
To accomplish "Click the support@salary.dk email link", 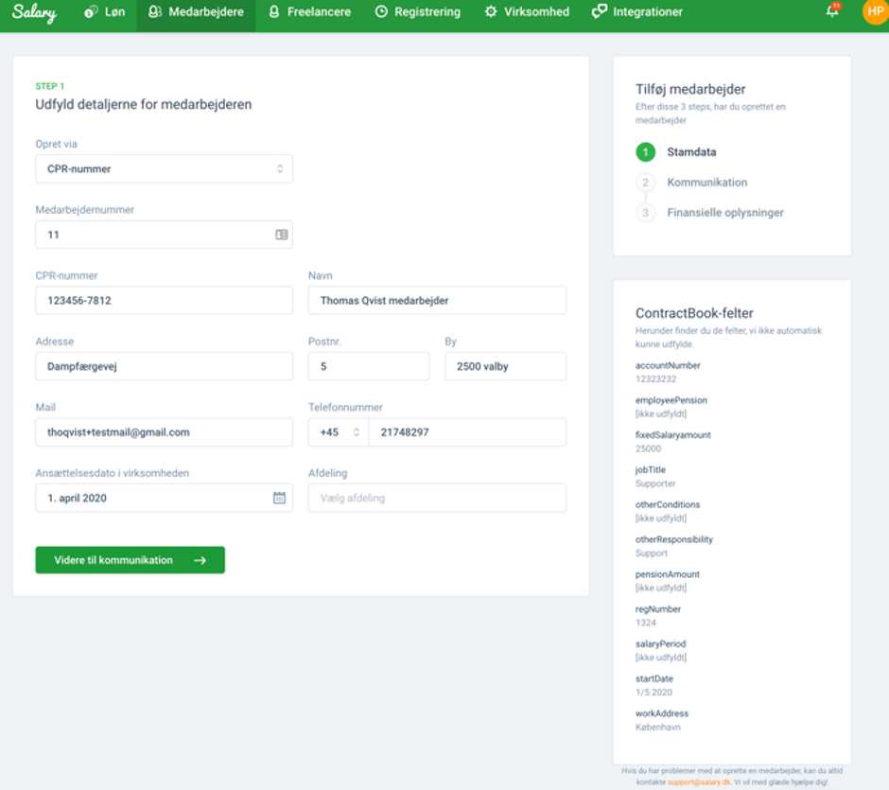I will [699, 782].
